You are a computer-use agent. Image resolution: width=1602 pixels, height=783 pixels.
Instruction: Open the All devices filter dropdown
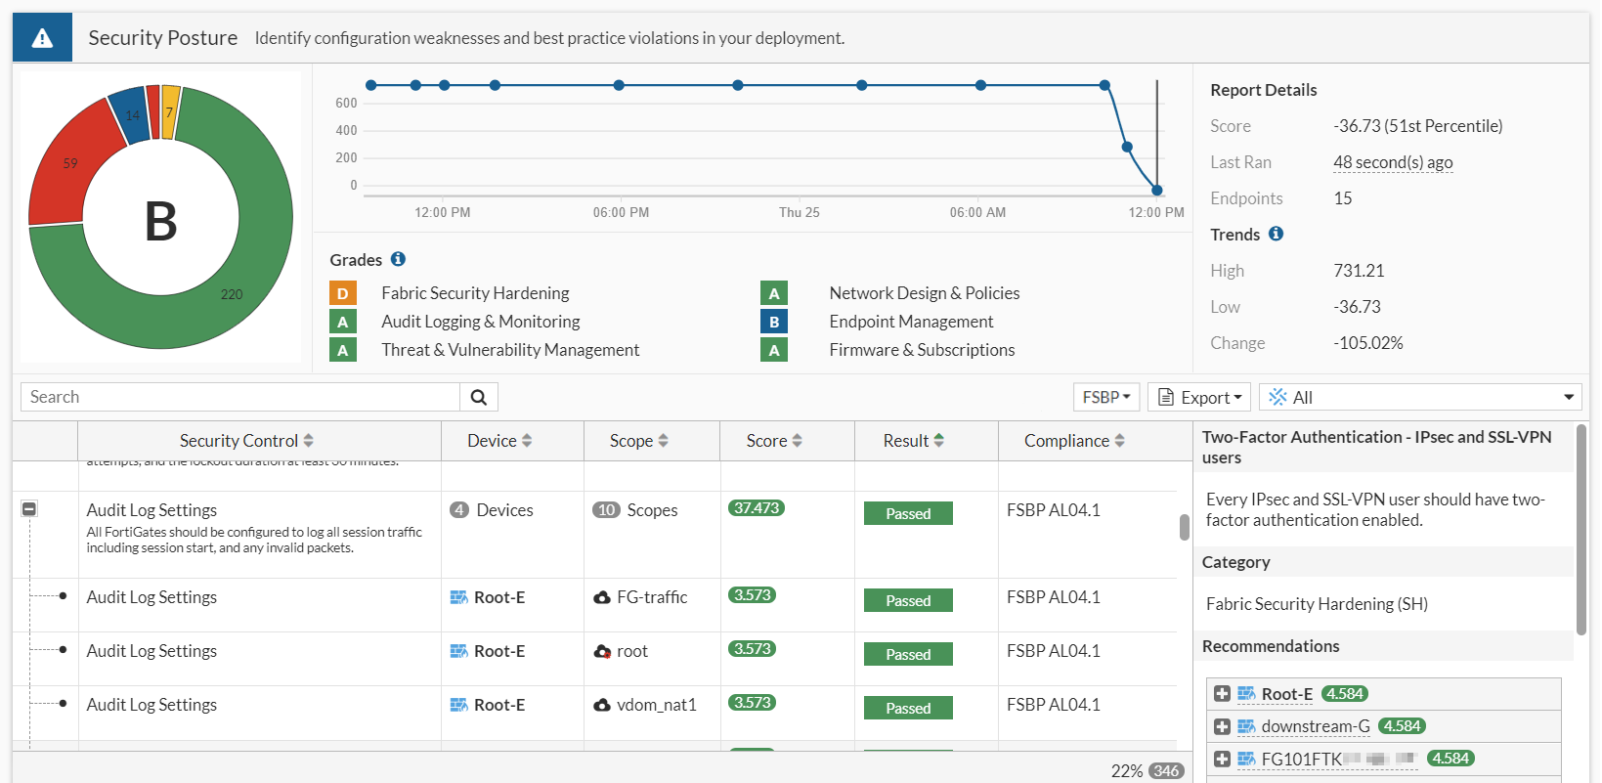coord(1419,397)
